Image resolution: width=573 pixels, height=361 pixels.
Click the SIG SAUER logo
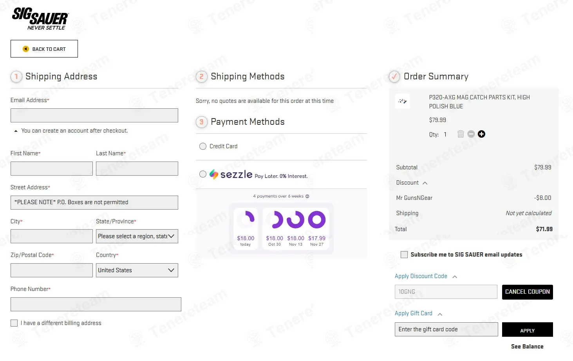tap(40, 18)
